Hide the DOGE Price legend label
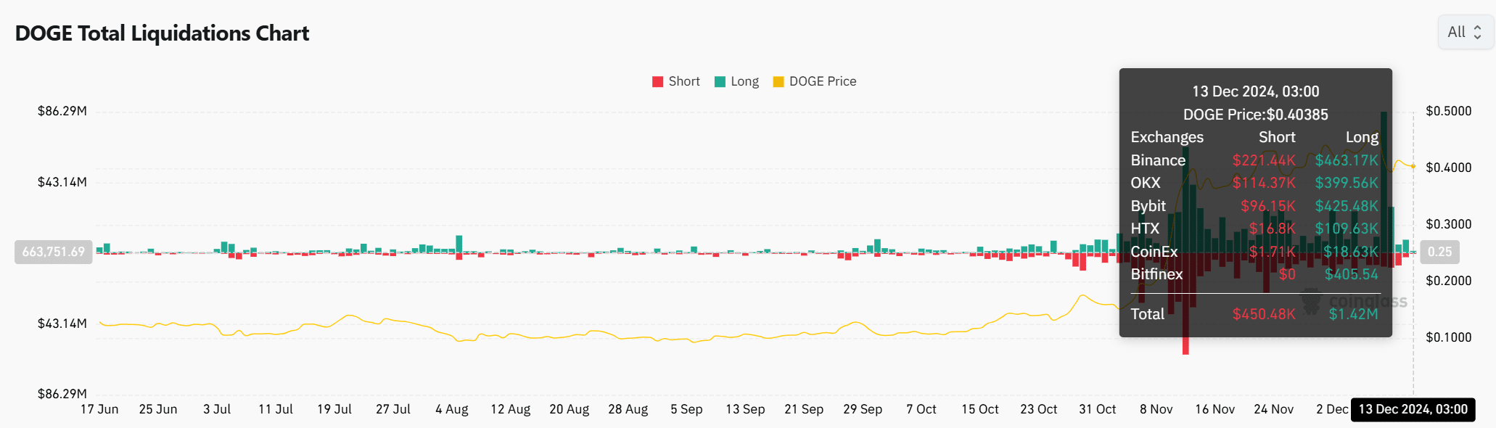 point(823,82)
